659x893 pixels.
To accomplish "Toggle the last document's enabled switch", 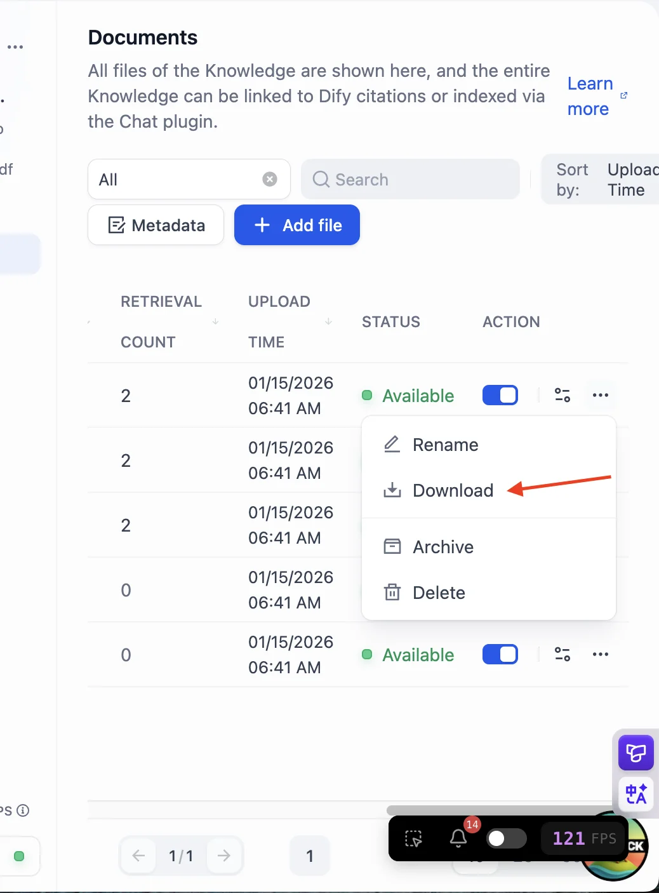I will pyautogui.click(x=500, y=654).
